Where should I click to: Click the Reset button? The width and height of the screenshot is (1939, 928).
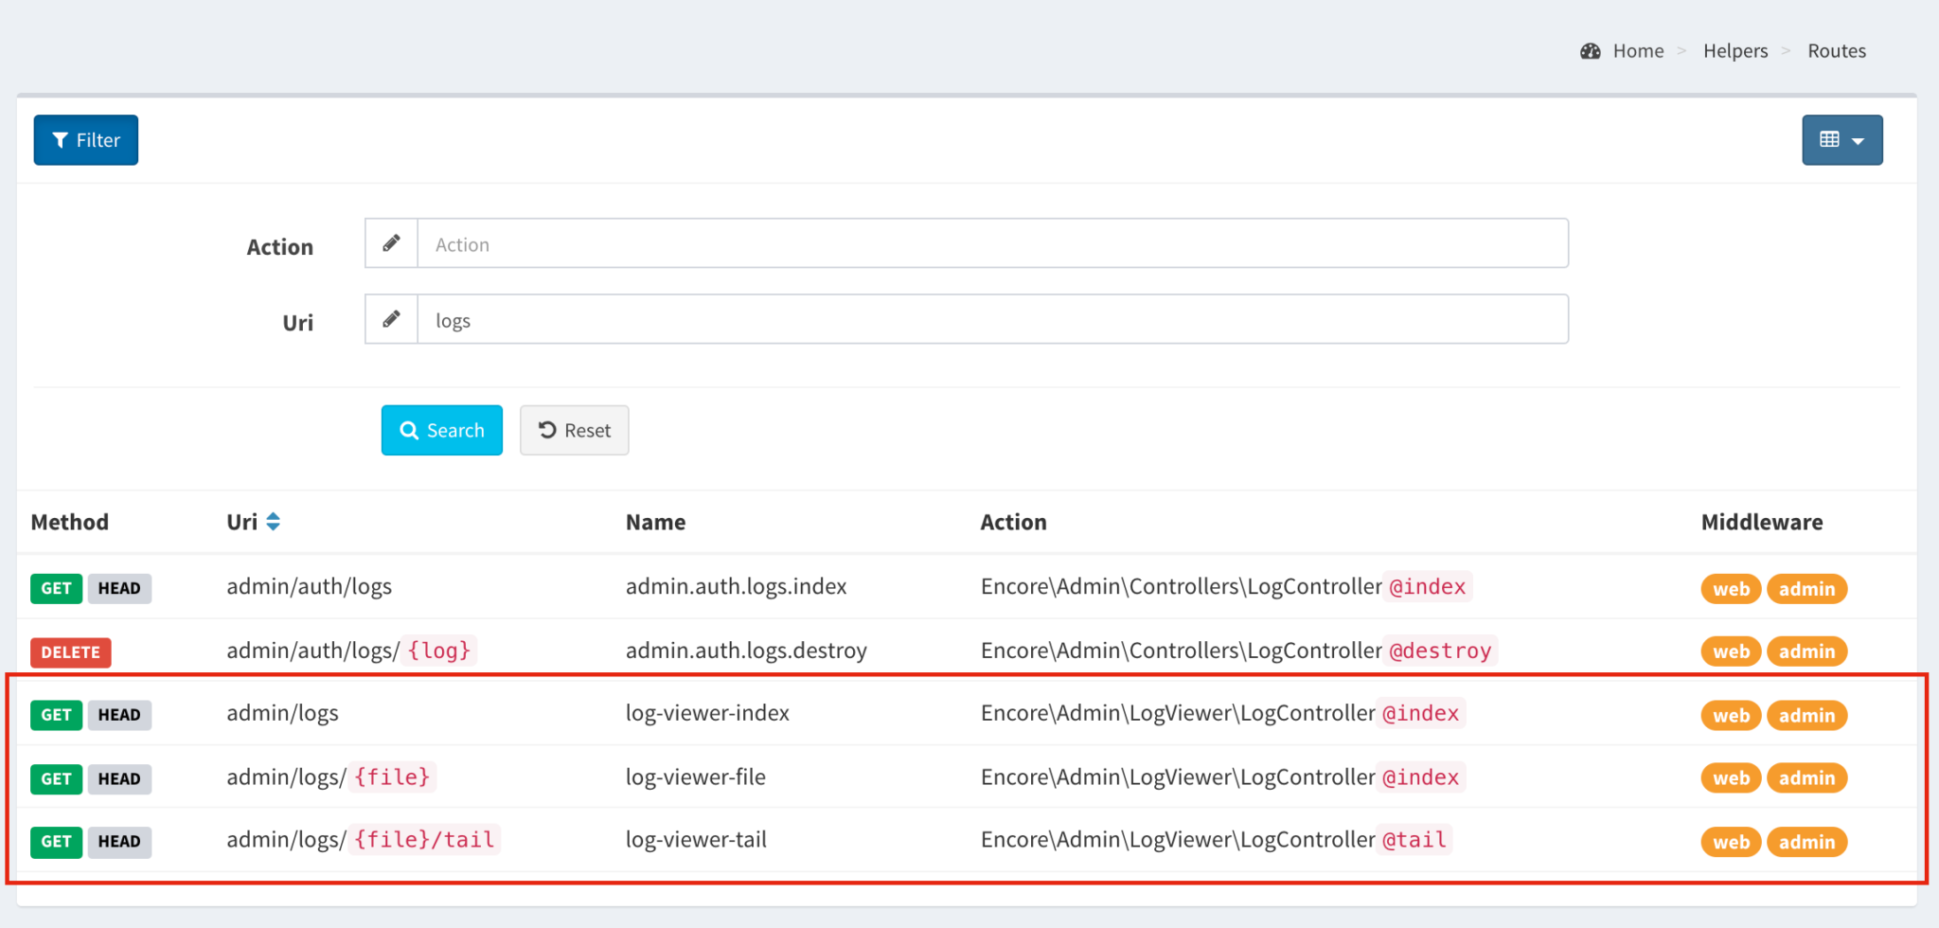[574, 430]
